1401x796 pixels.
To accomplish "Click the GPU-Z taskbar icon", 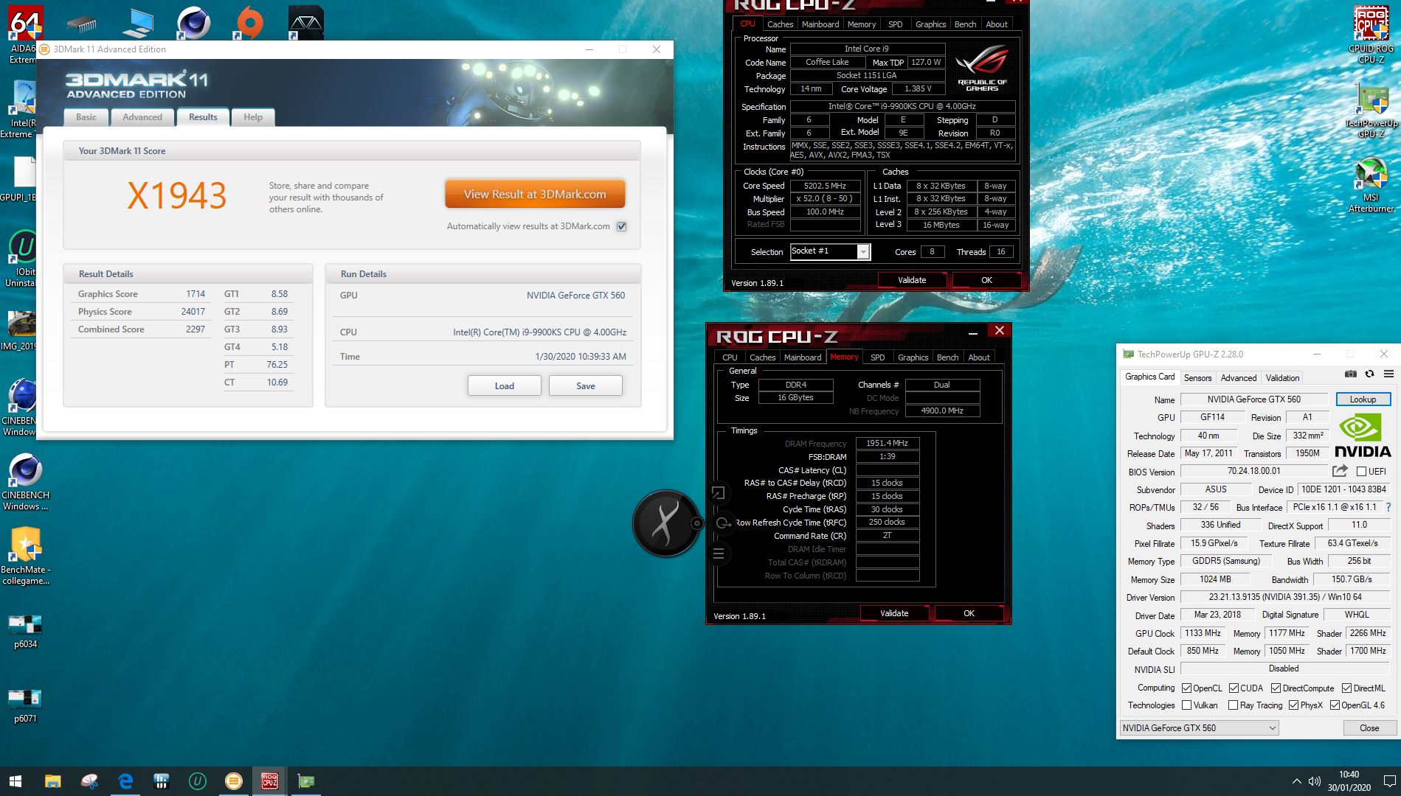I will click(x=305, y=781).
